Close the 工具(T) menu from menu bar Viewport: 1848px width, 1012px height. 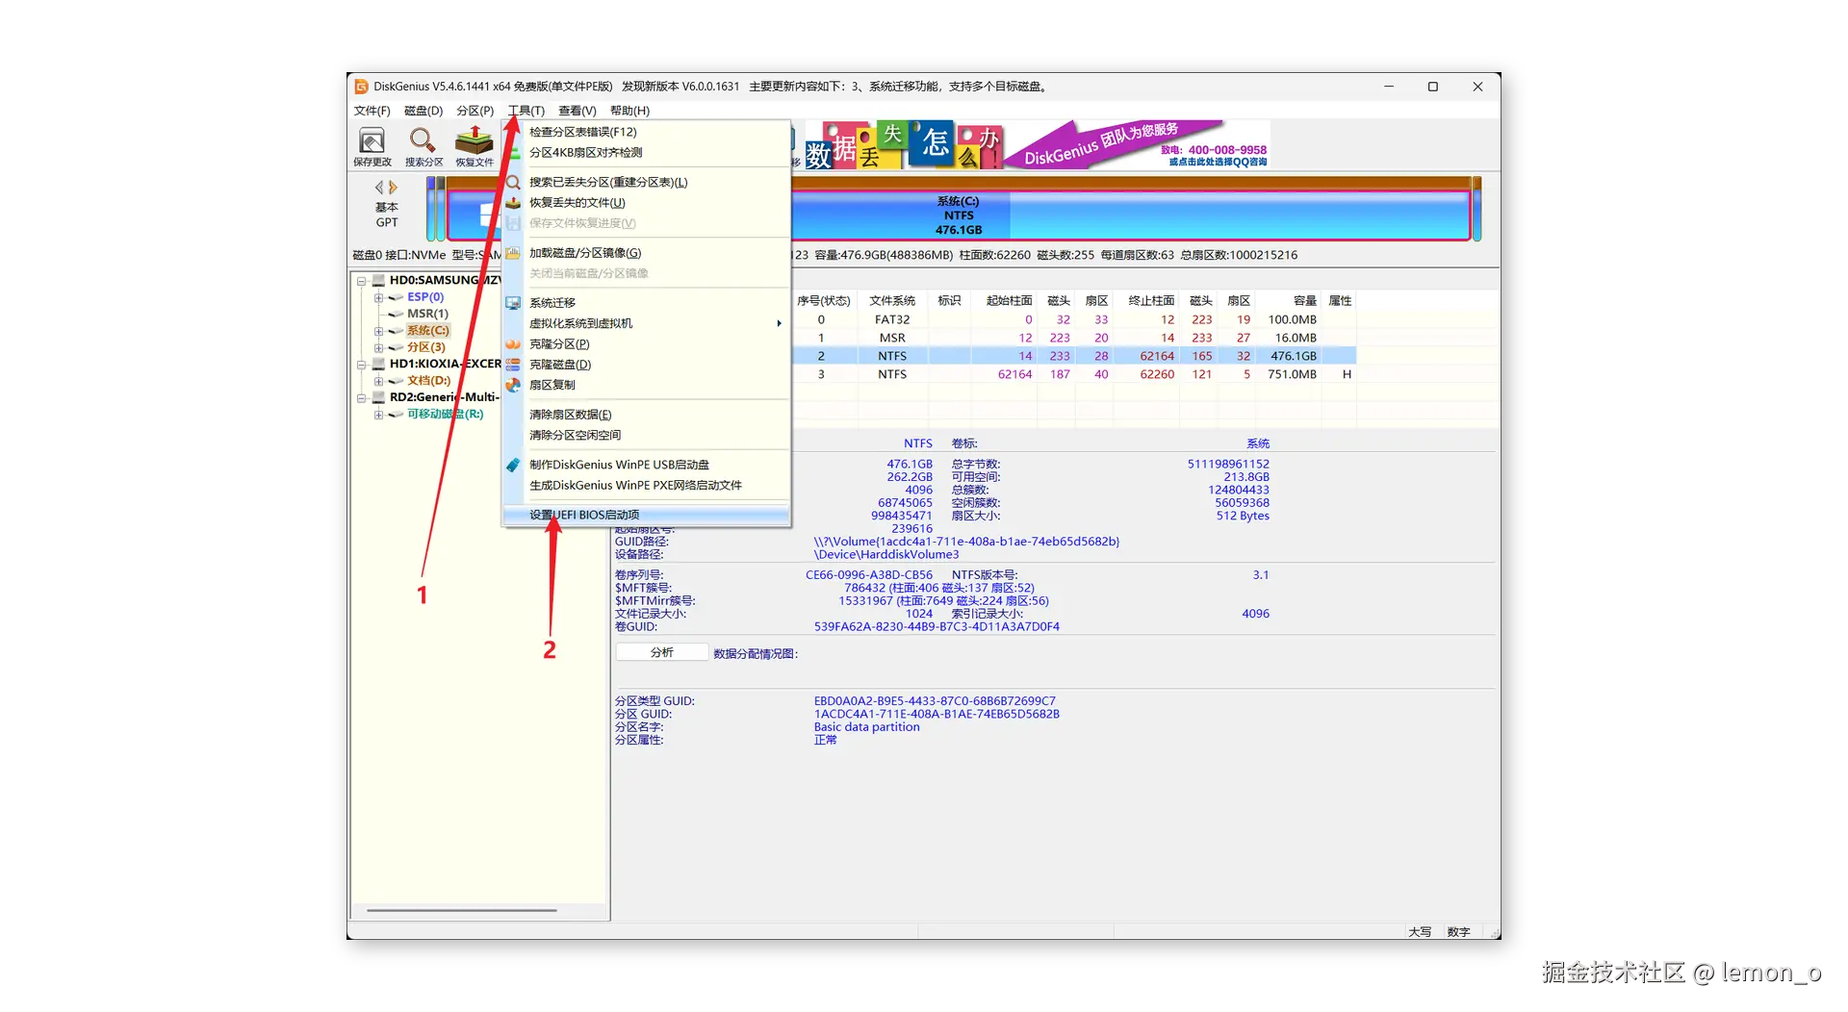(x=526, y=111)
